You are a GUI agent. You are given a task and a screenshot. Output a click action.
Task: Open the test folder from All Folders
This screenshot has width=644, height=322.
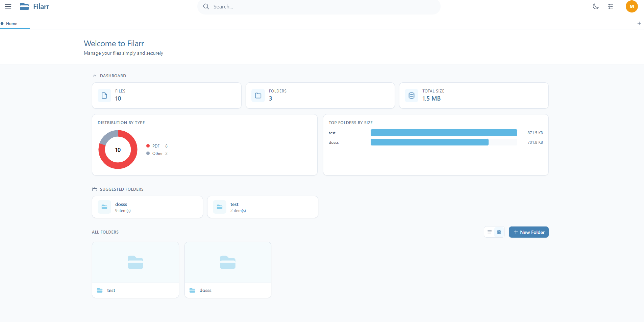[135, 270]
